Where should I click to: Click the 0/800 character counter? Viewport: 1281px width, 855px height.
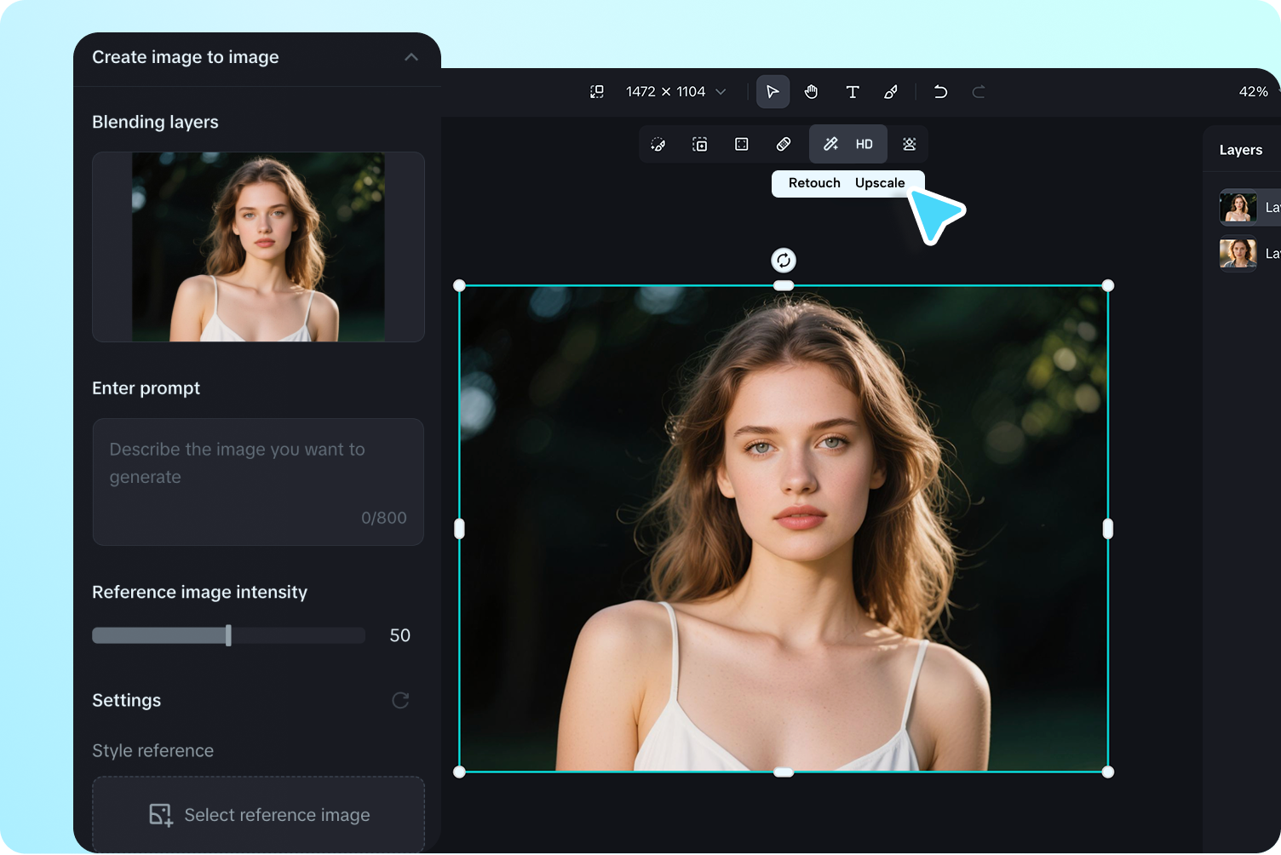[x=384, y=518]
